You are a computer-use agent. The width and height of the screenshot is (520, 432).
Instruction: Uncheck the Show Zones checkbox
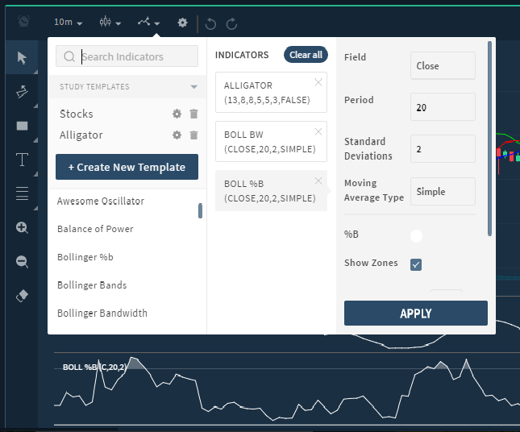416,264
